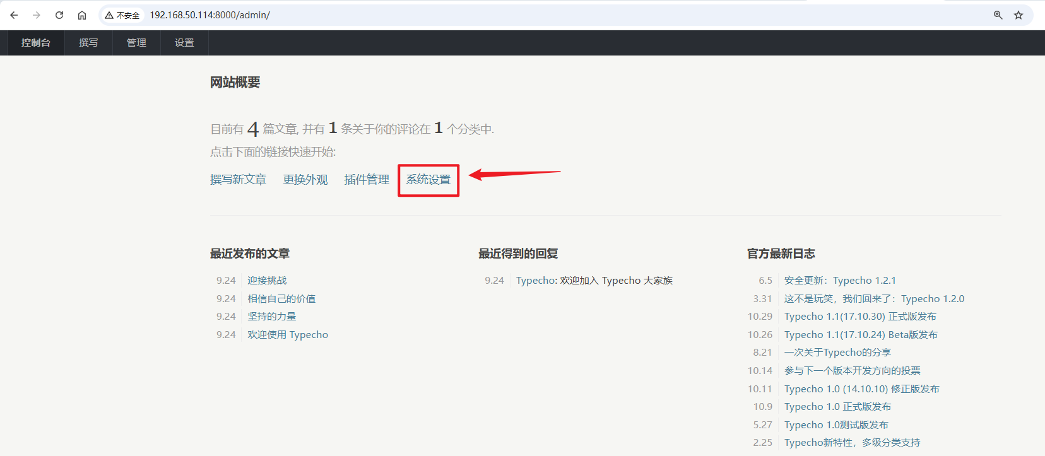Show the not-secure site warning info
1045x456 pixels.
point(122,15)
